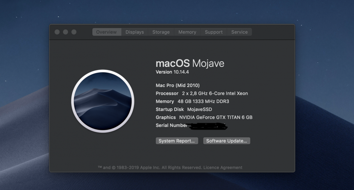Select the Memory tab
The width and height of the screenshot is (354, 190).
point(187,32)
